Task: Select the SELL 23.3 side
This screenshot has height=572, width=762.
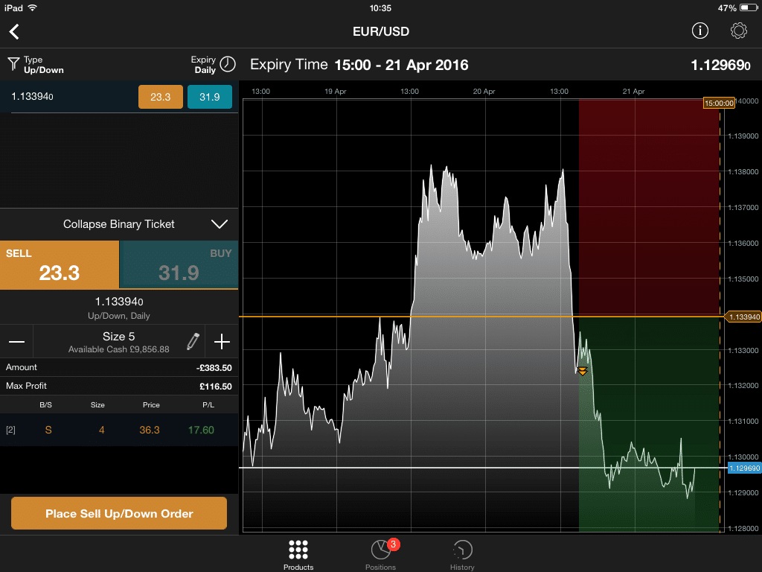Action: [60, 264]
